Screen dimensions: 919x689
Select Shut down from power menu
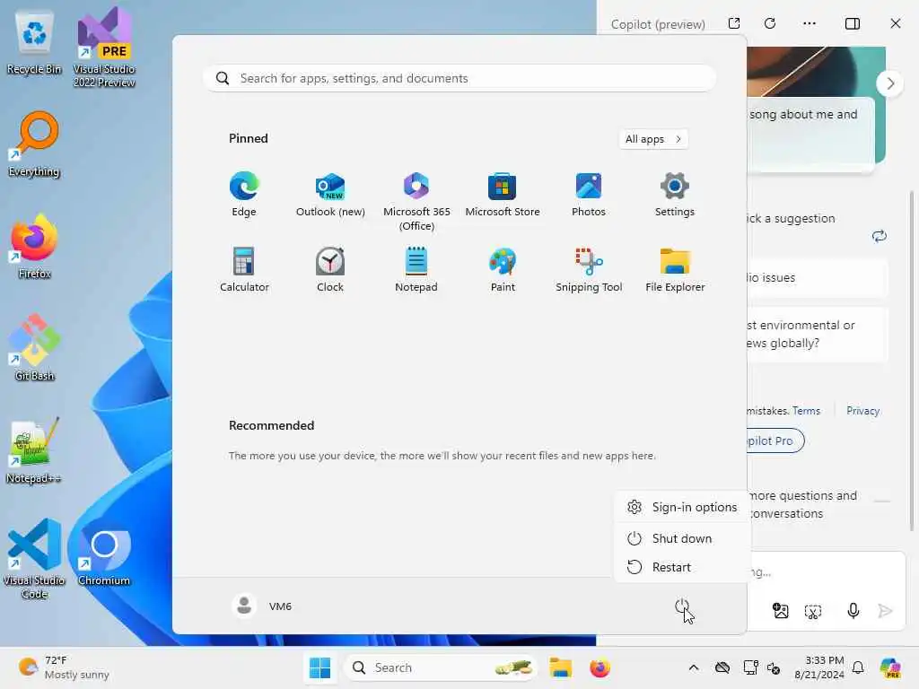click(682, 538)
